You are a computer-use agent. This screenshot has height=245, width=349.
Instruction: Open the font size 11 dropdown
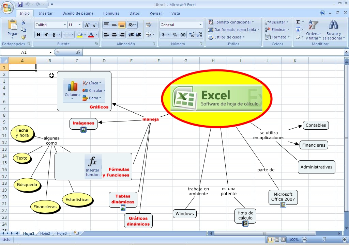click(x=79, y=25)
